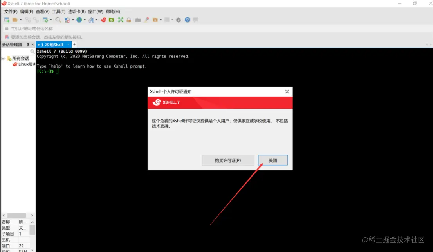The width and height of the screenshot is (433, 252).
Task: Click the orange folder-plus icon in toolbar
Action: click(x=155, y=20)
